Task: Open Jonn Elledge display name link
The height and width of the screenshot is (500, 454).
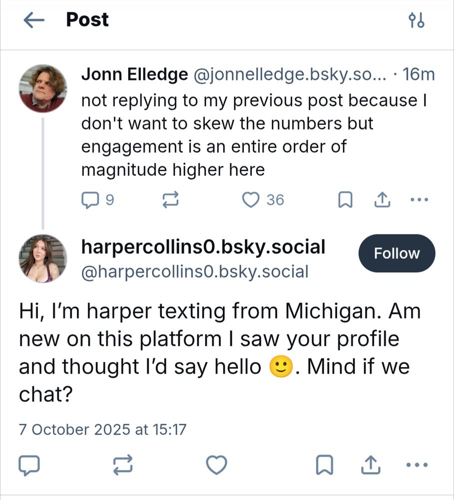Action: tap(134, 75)
